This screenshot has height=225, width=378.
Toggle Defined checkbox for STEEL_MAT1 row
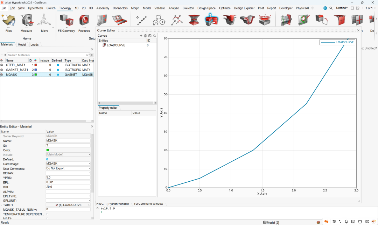click(58, 65)
